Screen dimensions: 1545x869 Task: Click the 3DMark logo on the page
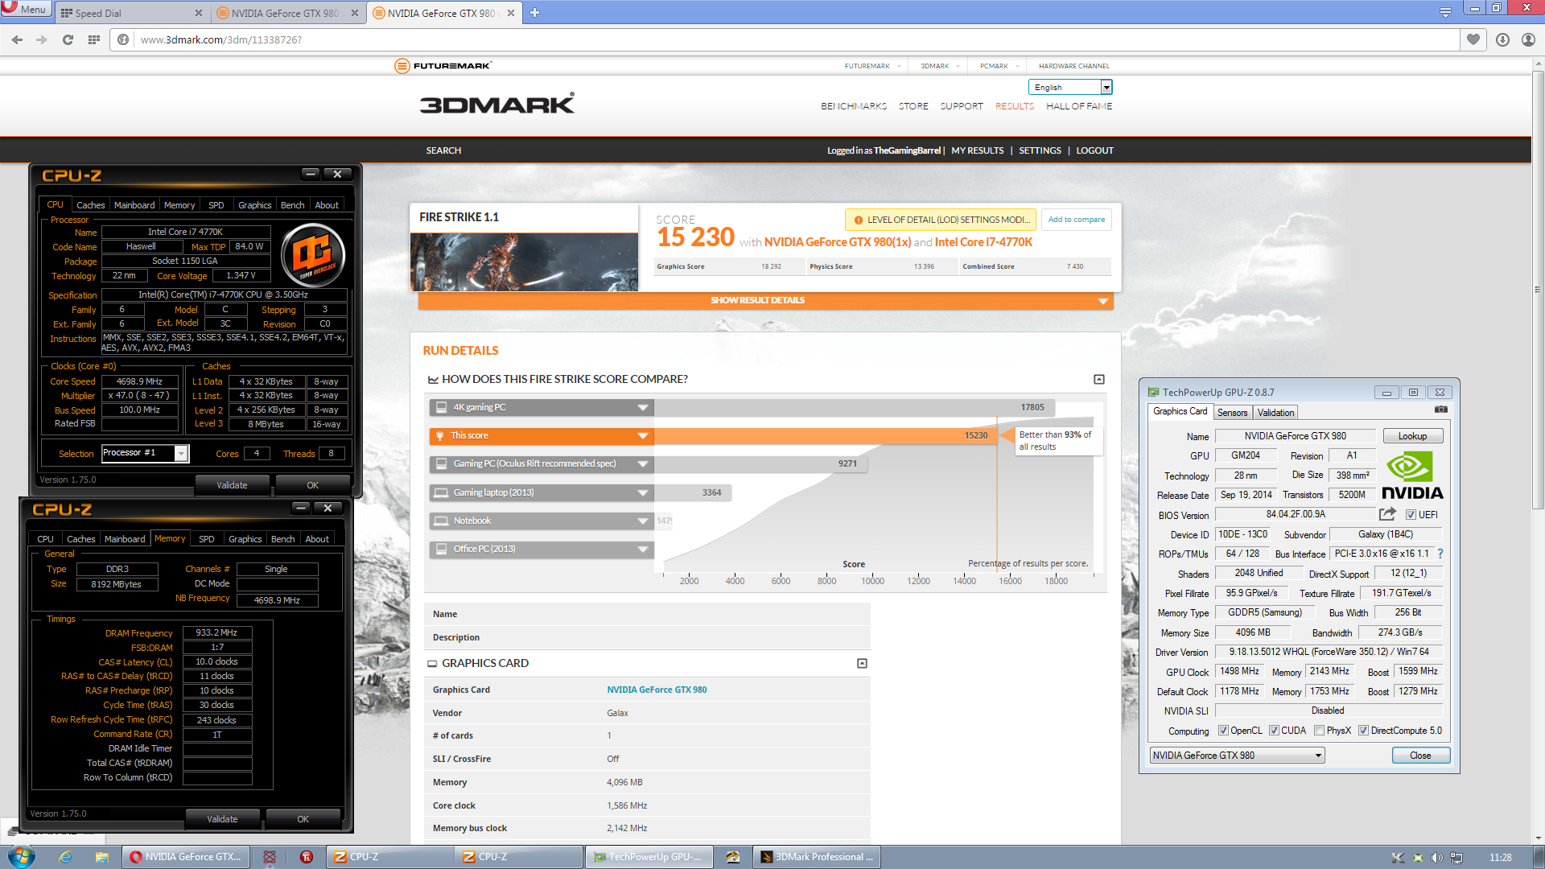coord(497,105)
